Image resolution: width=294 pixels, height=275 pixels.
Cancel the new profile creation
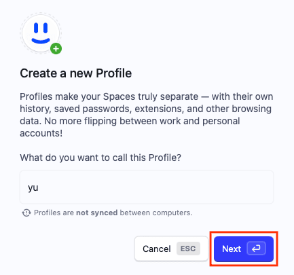(171, 249)
